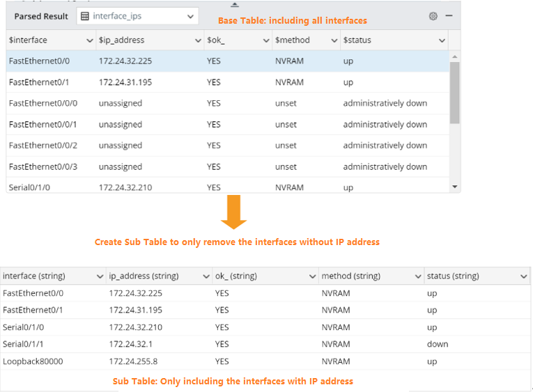This screenshot has height=392, width=533.
Task: Open the interface_ips table selector dropdown
Action: (190, 16)
